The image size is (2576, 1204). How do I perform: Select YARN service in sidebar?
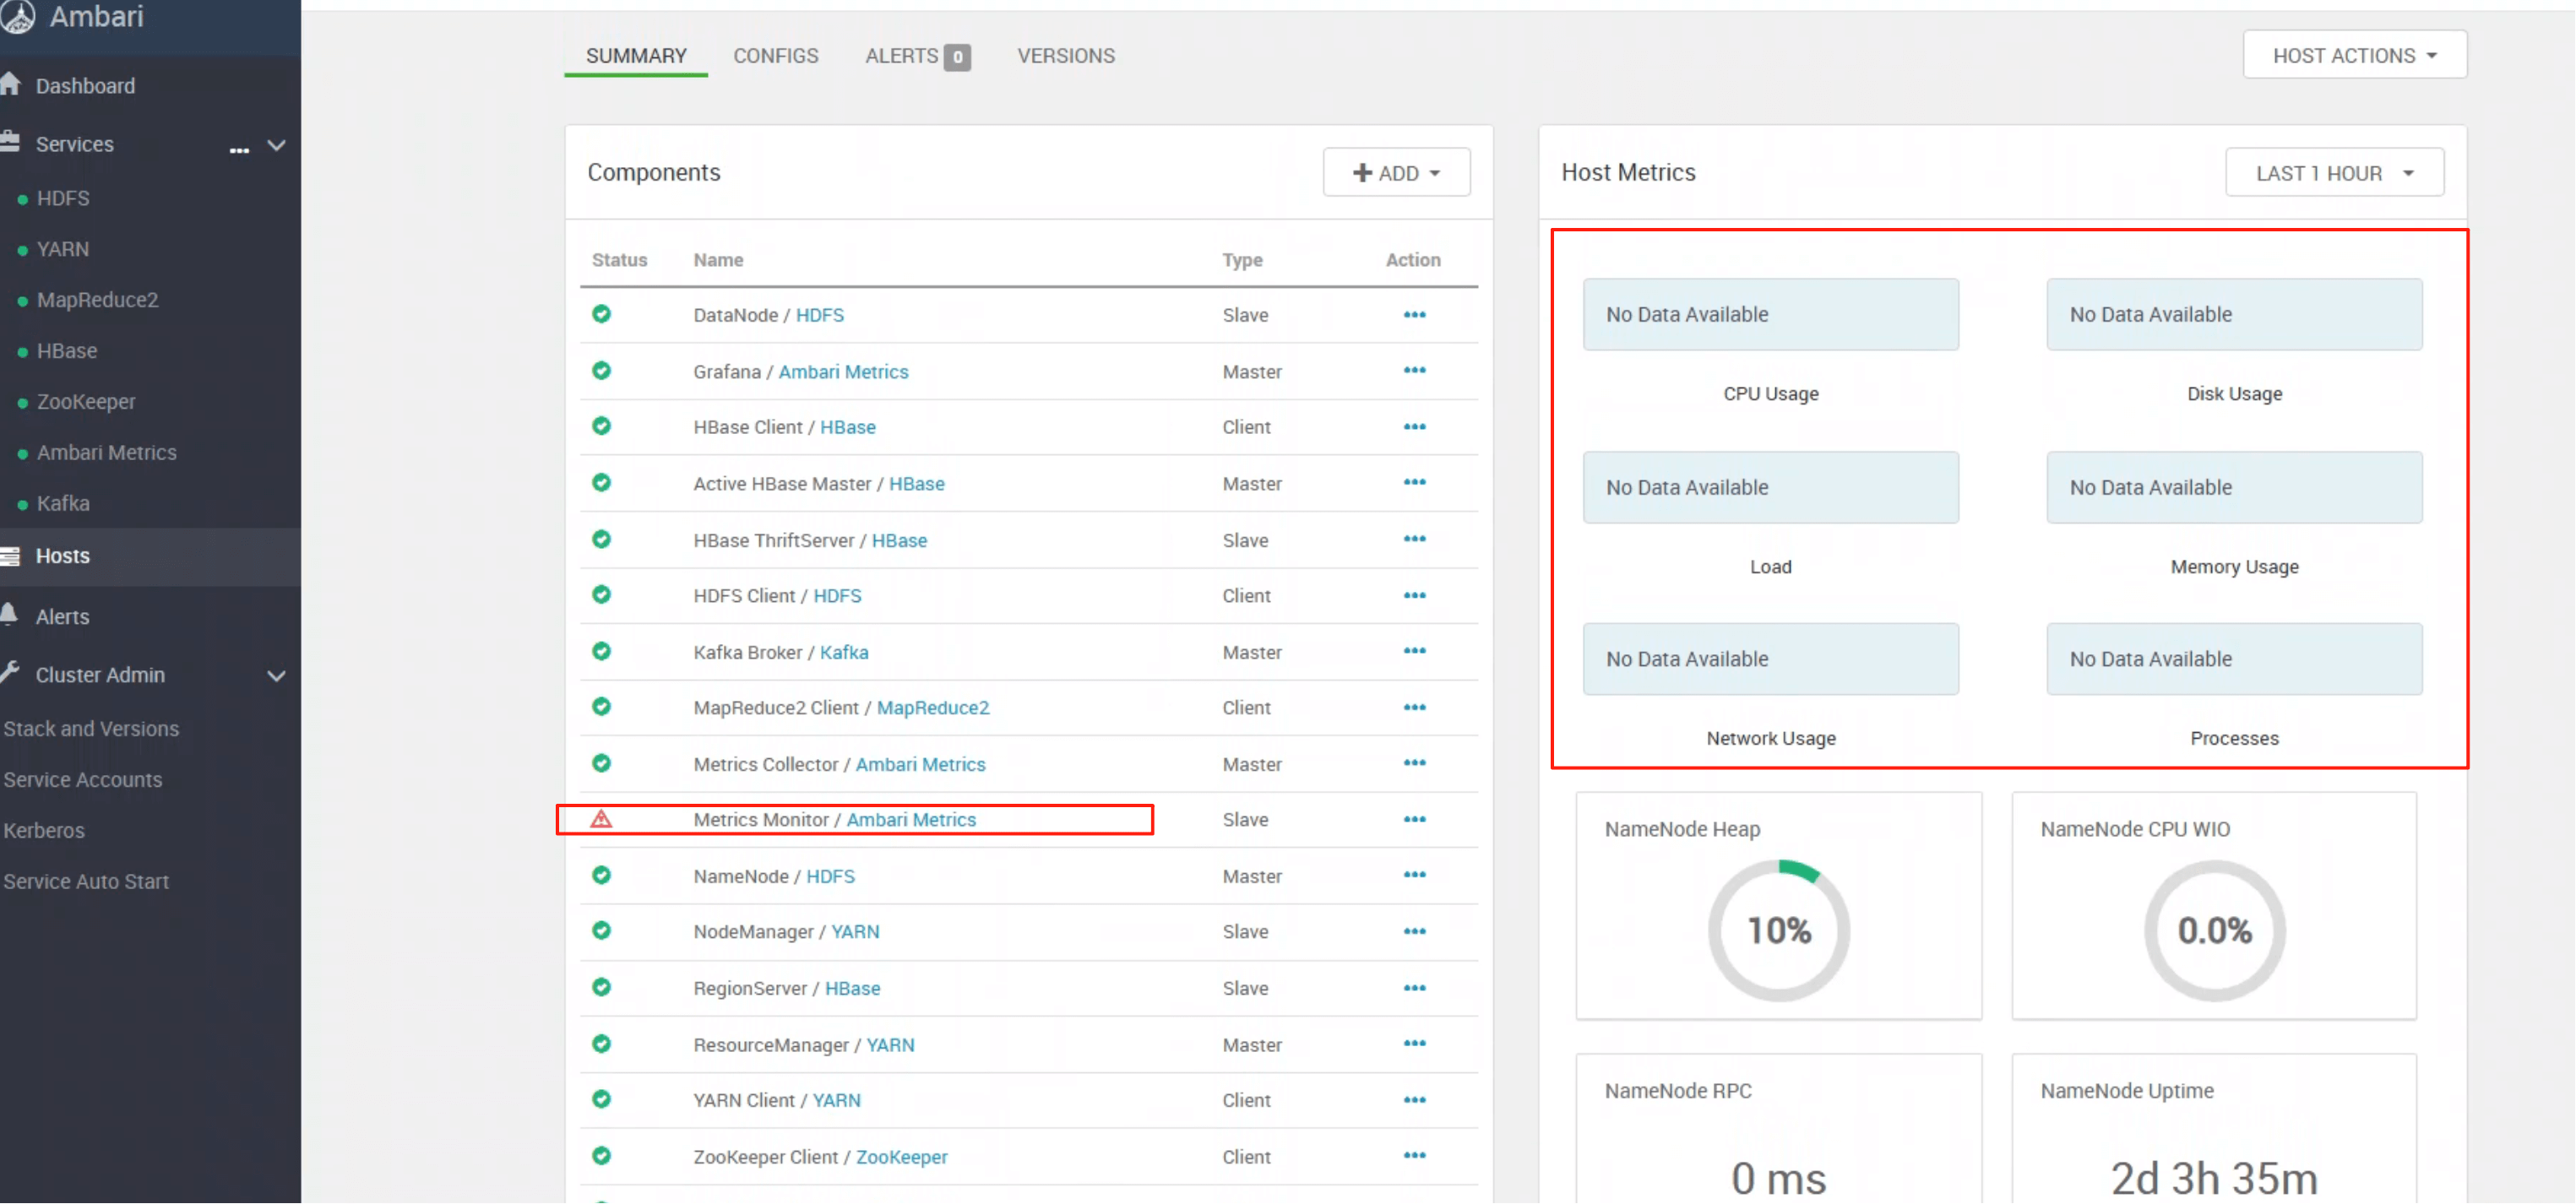(63, 249)
